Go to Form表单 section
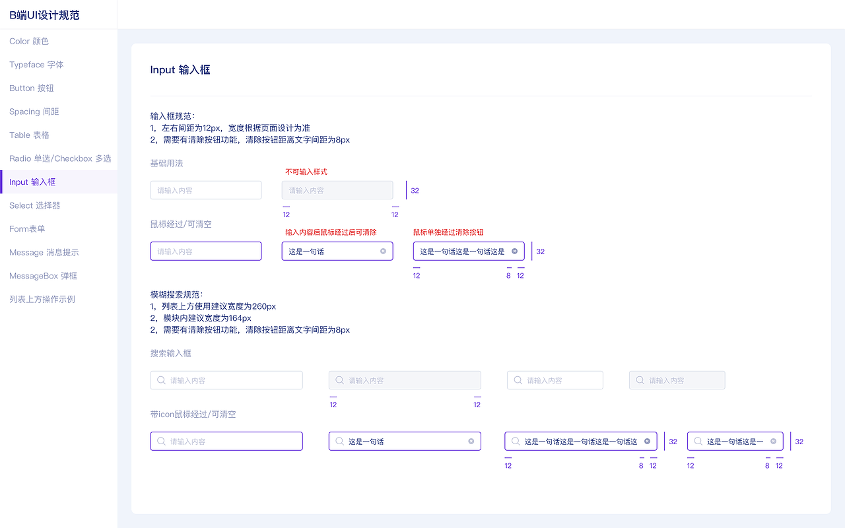Image resolution: width=845 pixels, height=528 pixels. coord(59,229)
